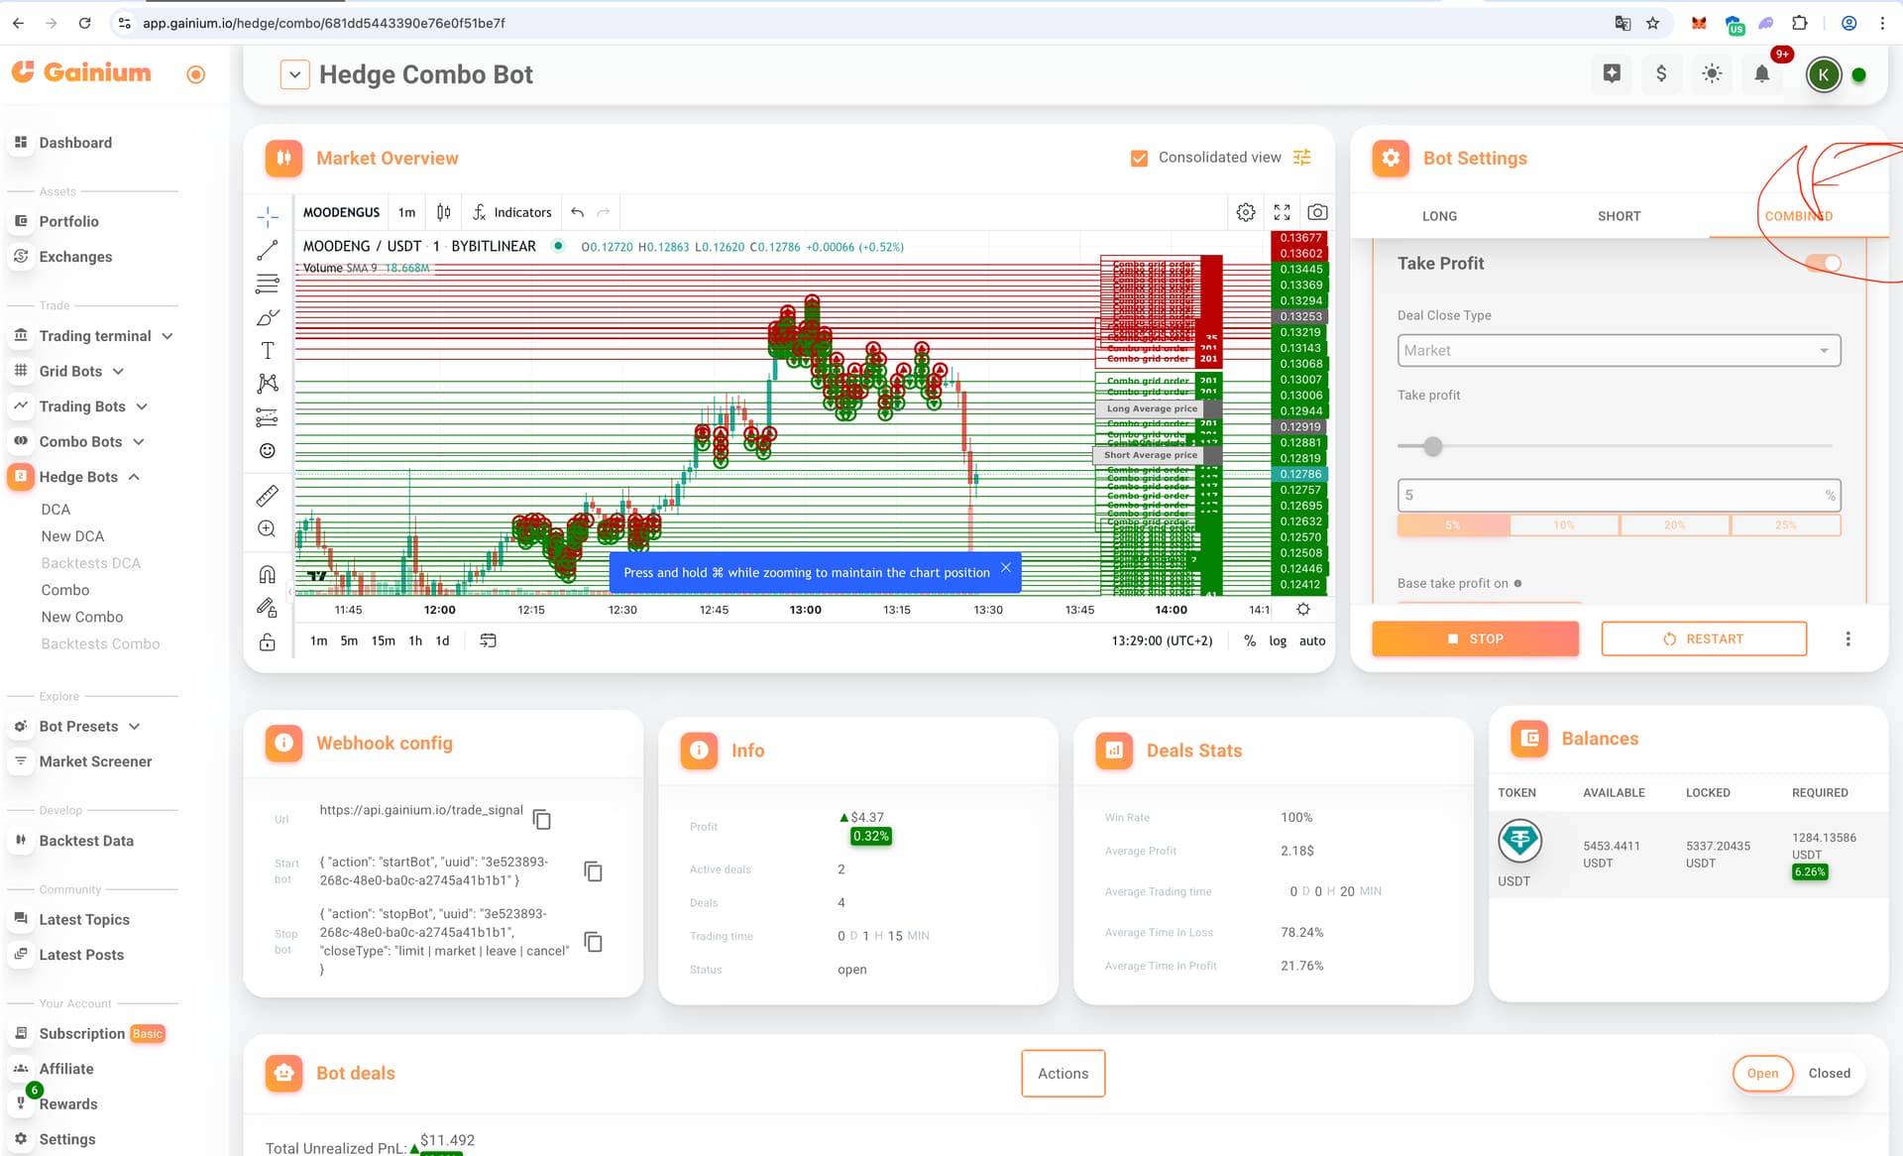
Task: Copy the webhook URL
Action: click(x=542, y=819)
